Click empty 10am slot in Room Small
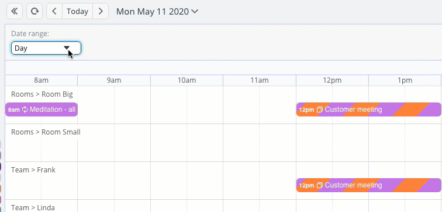442x212 pixels. tap(187, 143)
